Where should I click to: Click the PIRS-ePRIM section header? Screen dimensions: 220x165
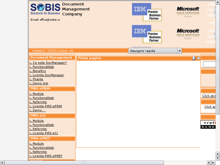pyautogui.click(x=52, y=89)
